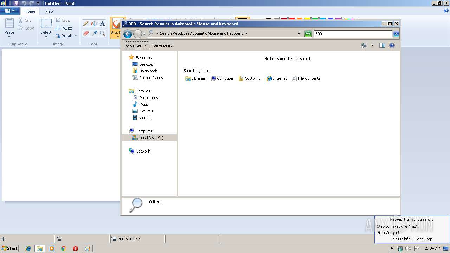Search again in Computer
450x253 pixels.
pyautogui.click(x=222, y=78)
